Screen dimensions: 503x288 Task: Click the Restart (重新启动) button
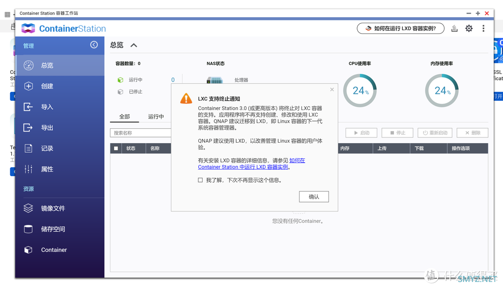click(435, 133)
